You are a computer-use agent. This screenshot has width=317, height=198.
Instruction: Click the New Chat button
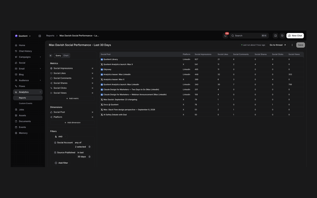[295, 36]
